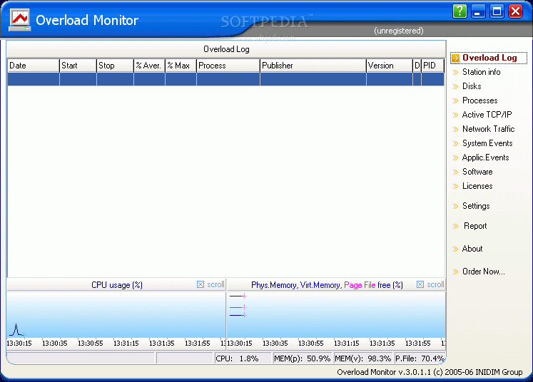The height and width of the screenshot is (382, 533).
Task: Click the chevron icon next to Applic.Events
Action: click(455, 158)
